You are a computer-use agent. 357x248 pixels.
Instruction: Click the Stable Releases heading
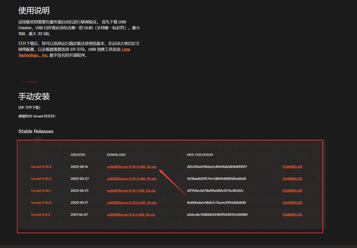[36, 131]
